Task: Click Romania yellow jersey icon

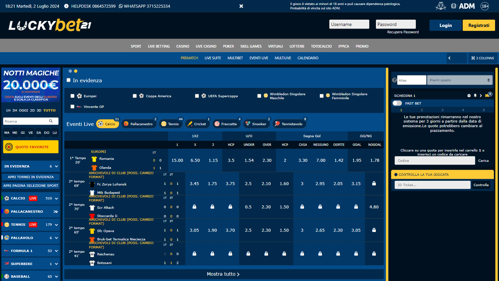Action: pos(94,159)
